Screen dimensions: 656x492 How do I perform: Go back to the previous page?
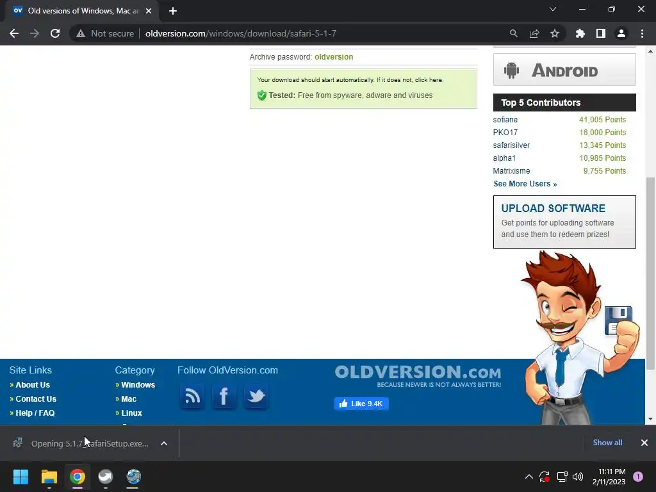pos(14,33)
